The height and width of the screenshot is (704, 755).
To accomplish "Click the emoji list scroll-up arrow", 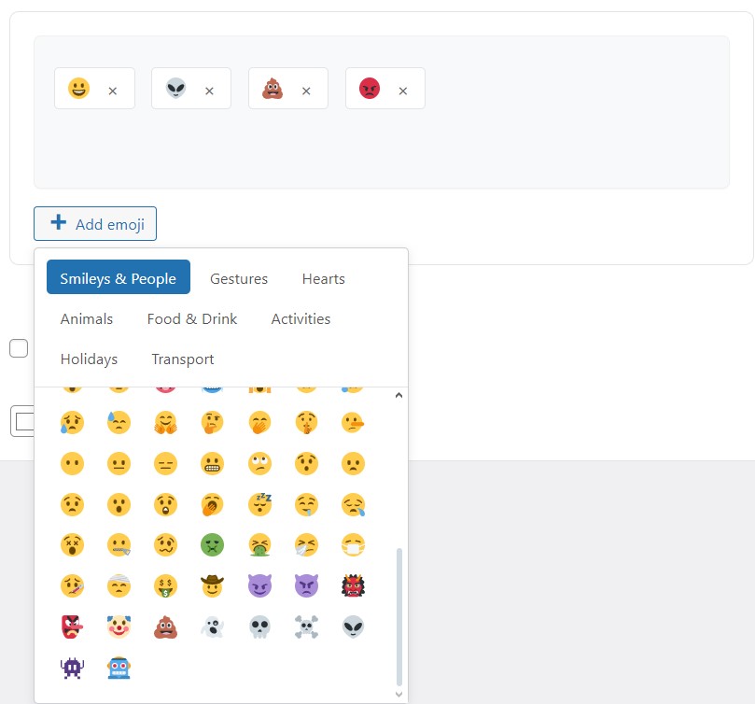I will coord(398,395).
